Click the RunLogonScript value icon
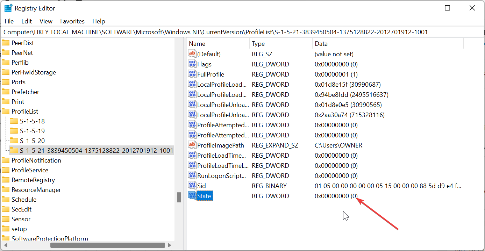 point(192,175)
